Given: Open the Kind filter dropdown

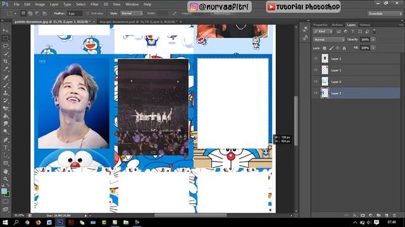Looking at the screenshot, I should pyautogui.click(x=323, y=32).
